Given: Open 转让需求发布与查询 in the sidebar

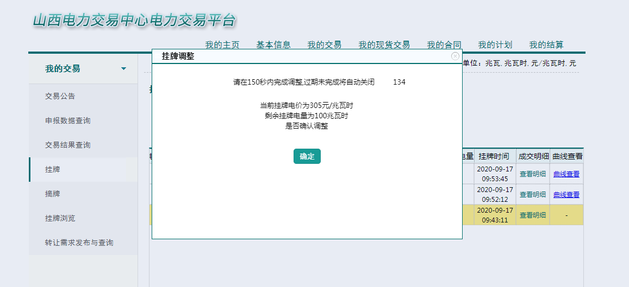Looking at the screenshot, I should pyautogui.click(x=79, y=243).
